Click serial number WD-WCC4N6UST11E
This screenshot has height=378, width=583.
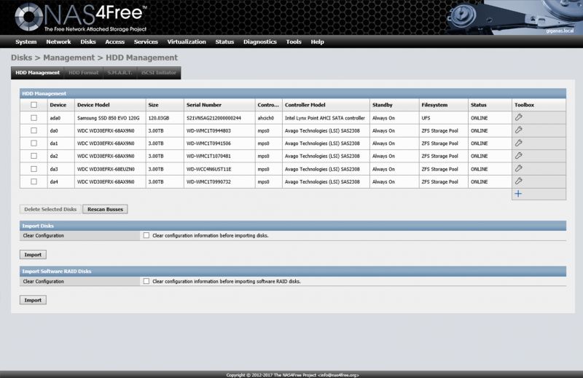[x=209, y=169]
